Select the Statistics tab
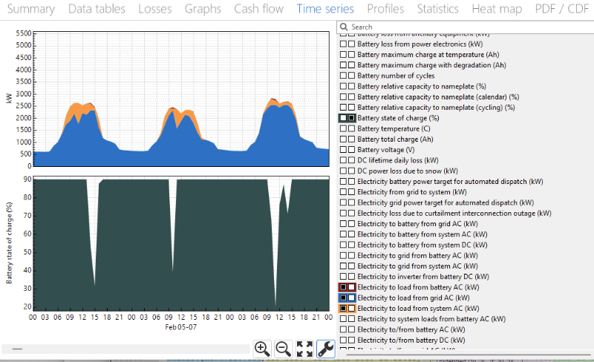The width and height of the screenshot is (594, 362). (x=437, y=9)
